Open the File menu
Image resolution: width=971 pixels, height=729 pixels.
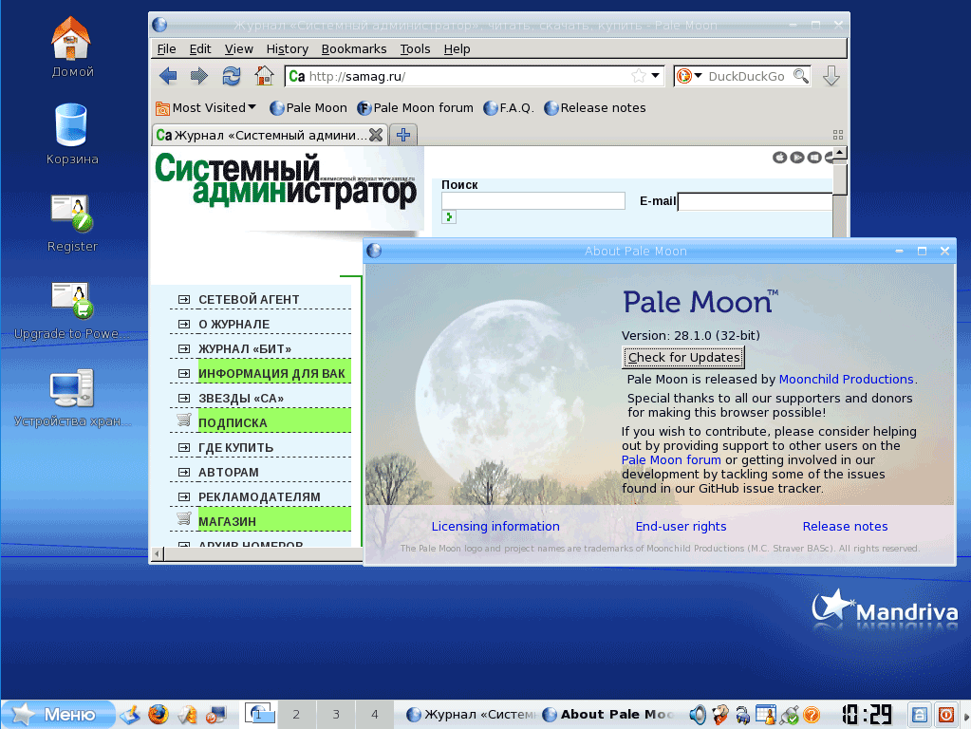(x=166, y=49)
